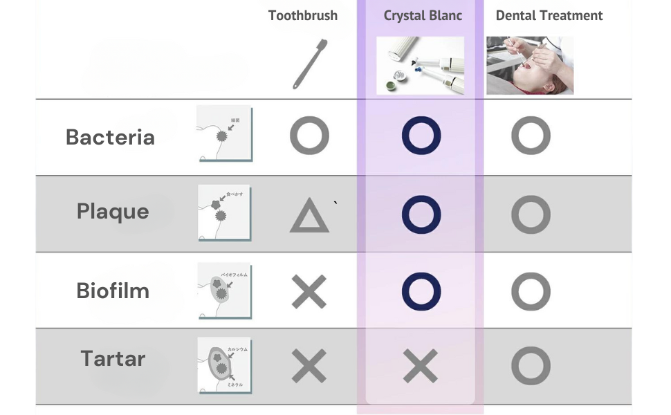The width and height of the screenshot is (671, 415).
Task: Click the X mark for Crystal Blanc Tartar
Action: 421,366
